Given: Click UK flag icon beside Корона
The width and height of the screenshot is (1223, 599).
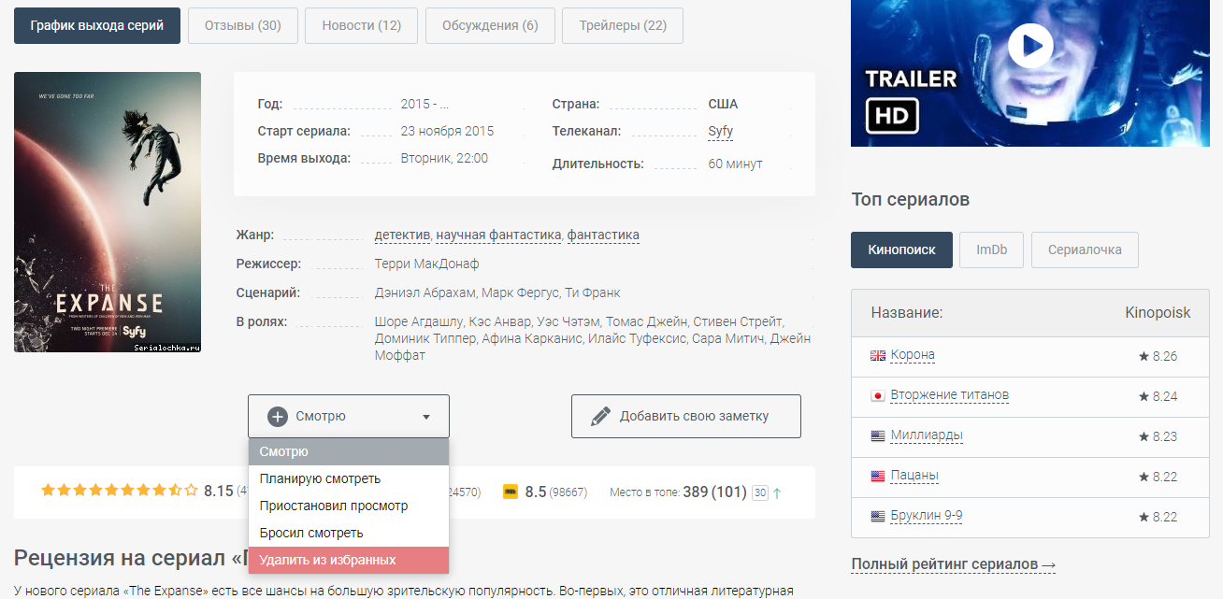Looking at the screenshot, I should pyautogui.click(x=877, y=356).
